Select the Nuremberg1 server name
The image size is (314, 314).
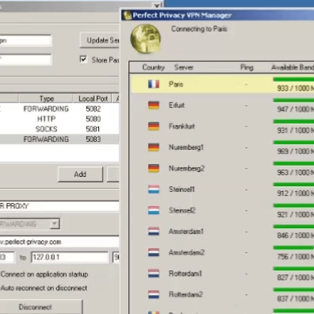pyautogui.click(x=186, y=147)
